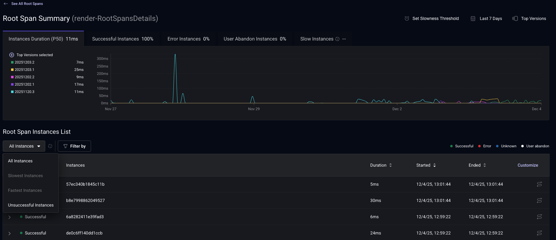Click the Customize columns link
The width and height of the screenshot is (556, 240).
click(x=528, y=165)
